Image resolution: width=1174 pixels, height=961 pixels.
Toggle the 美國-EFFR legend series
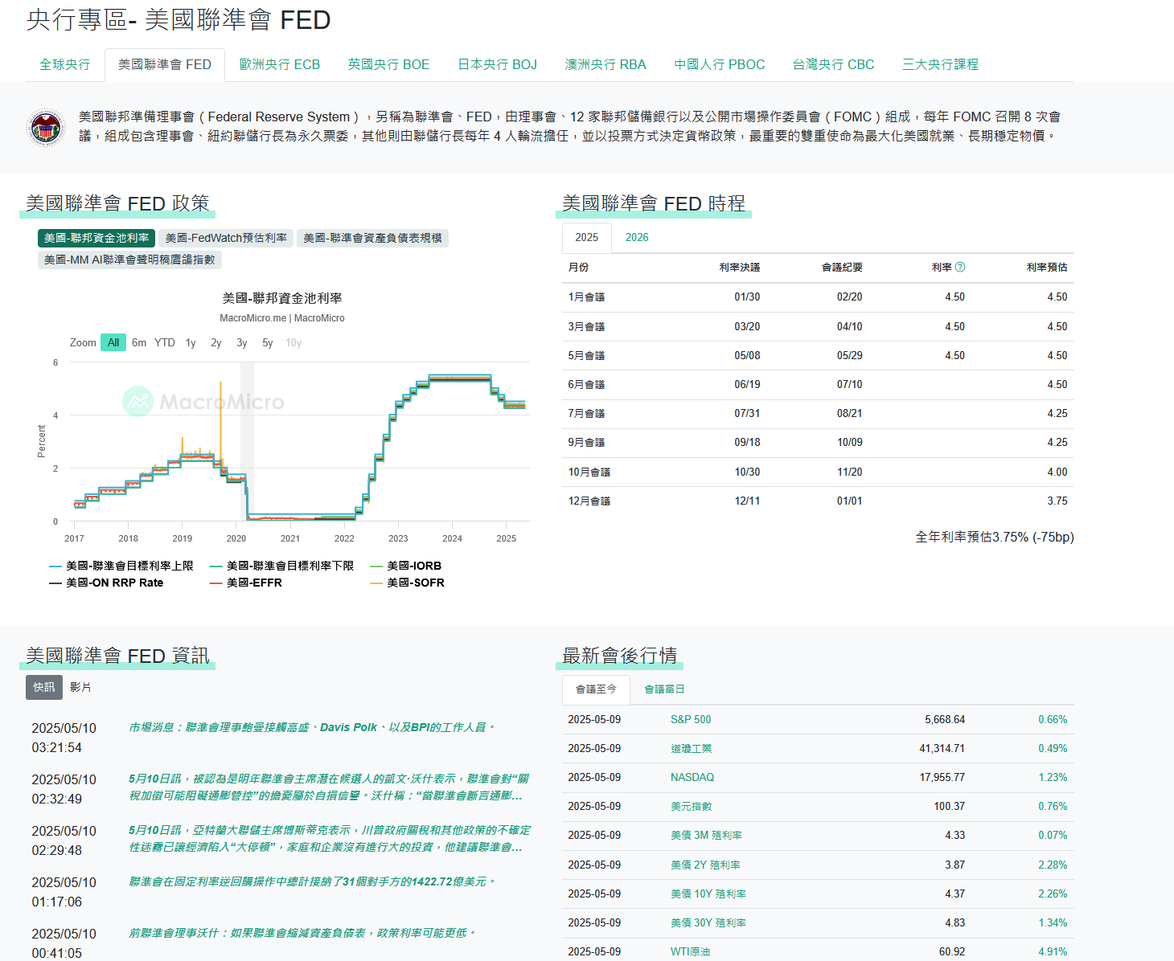pyautogui.click(x=246, y=583)
